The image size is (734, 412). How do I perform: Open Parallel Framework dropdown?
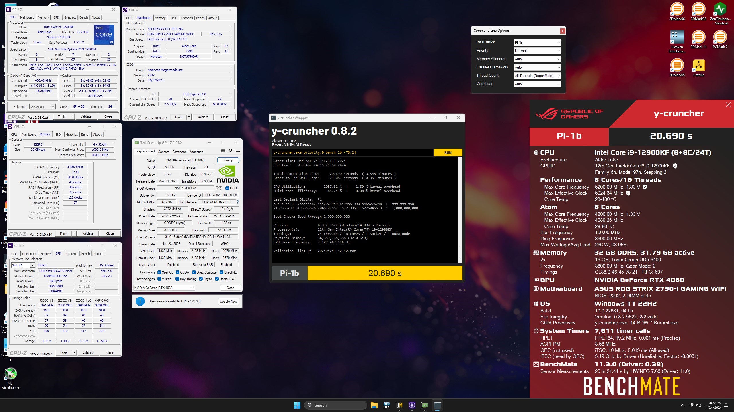(537, 68)
